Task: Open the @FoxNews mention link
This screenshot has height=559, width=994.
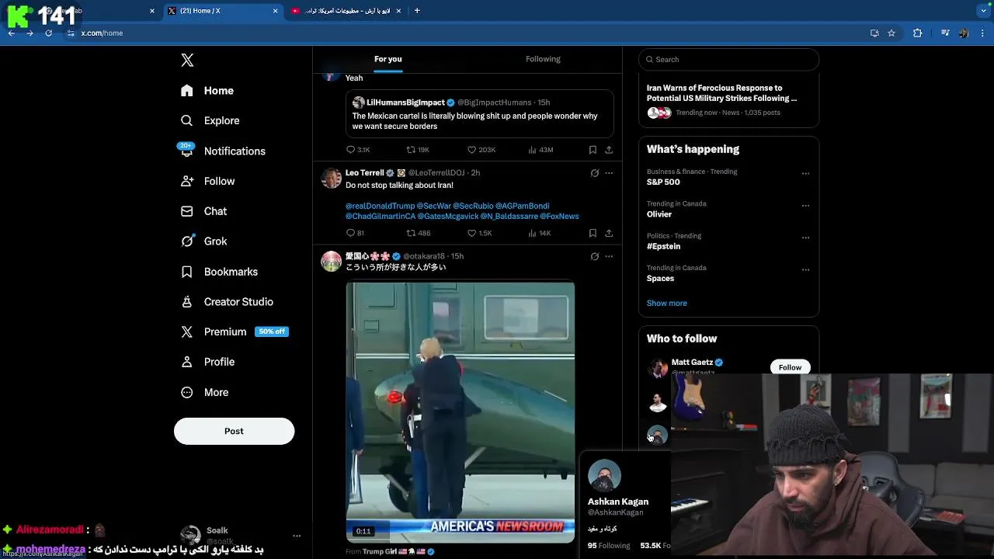Action: pyautogui.click(x=559, y=216)
